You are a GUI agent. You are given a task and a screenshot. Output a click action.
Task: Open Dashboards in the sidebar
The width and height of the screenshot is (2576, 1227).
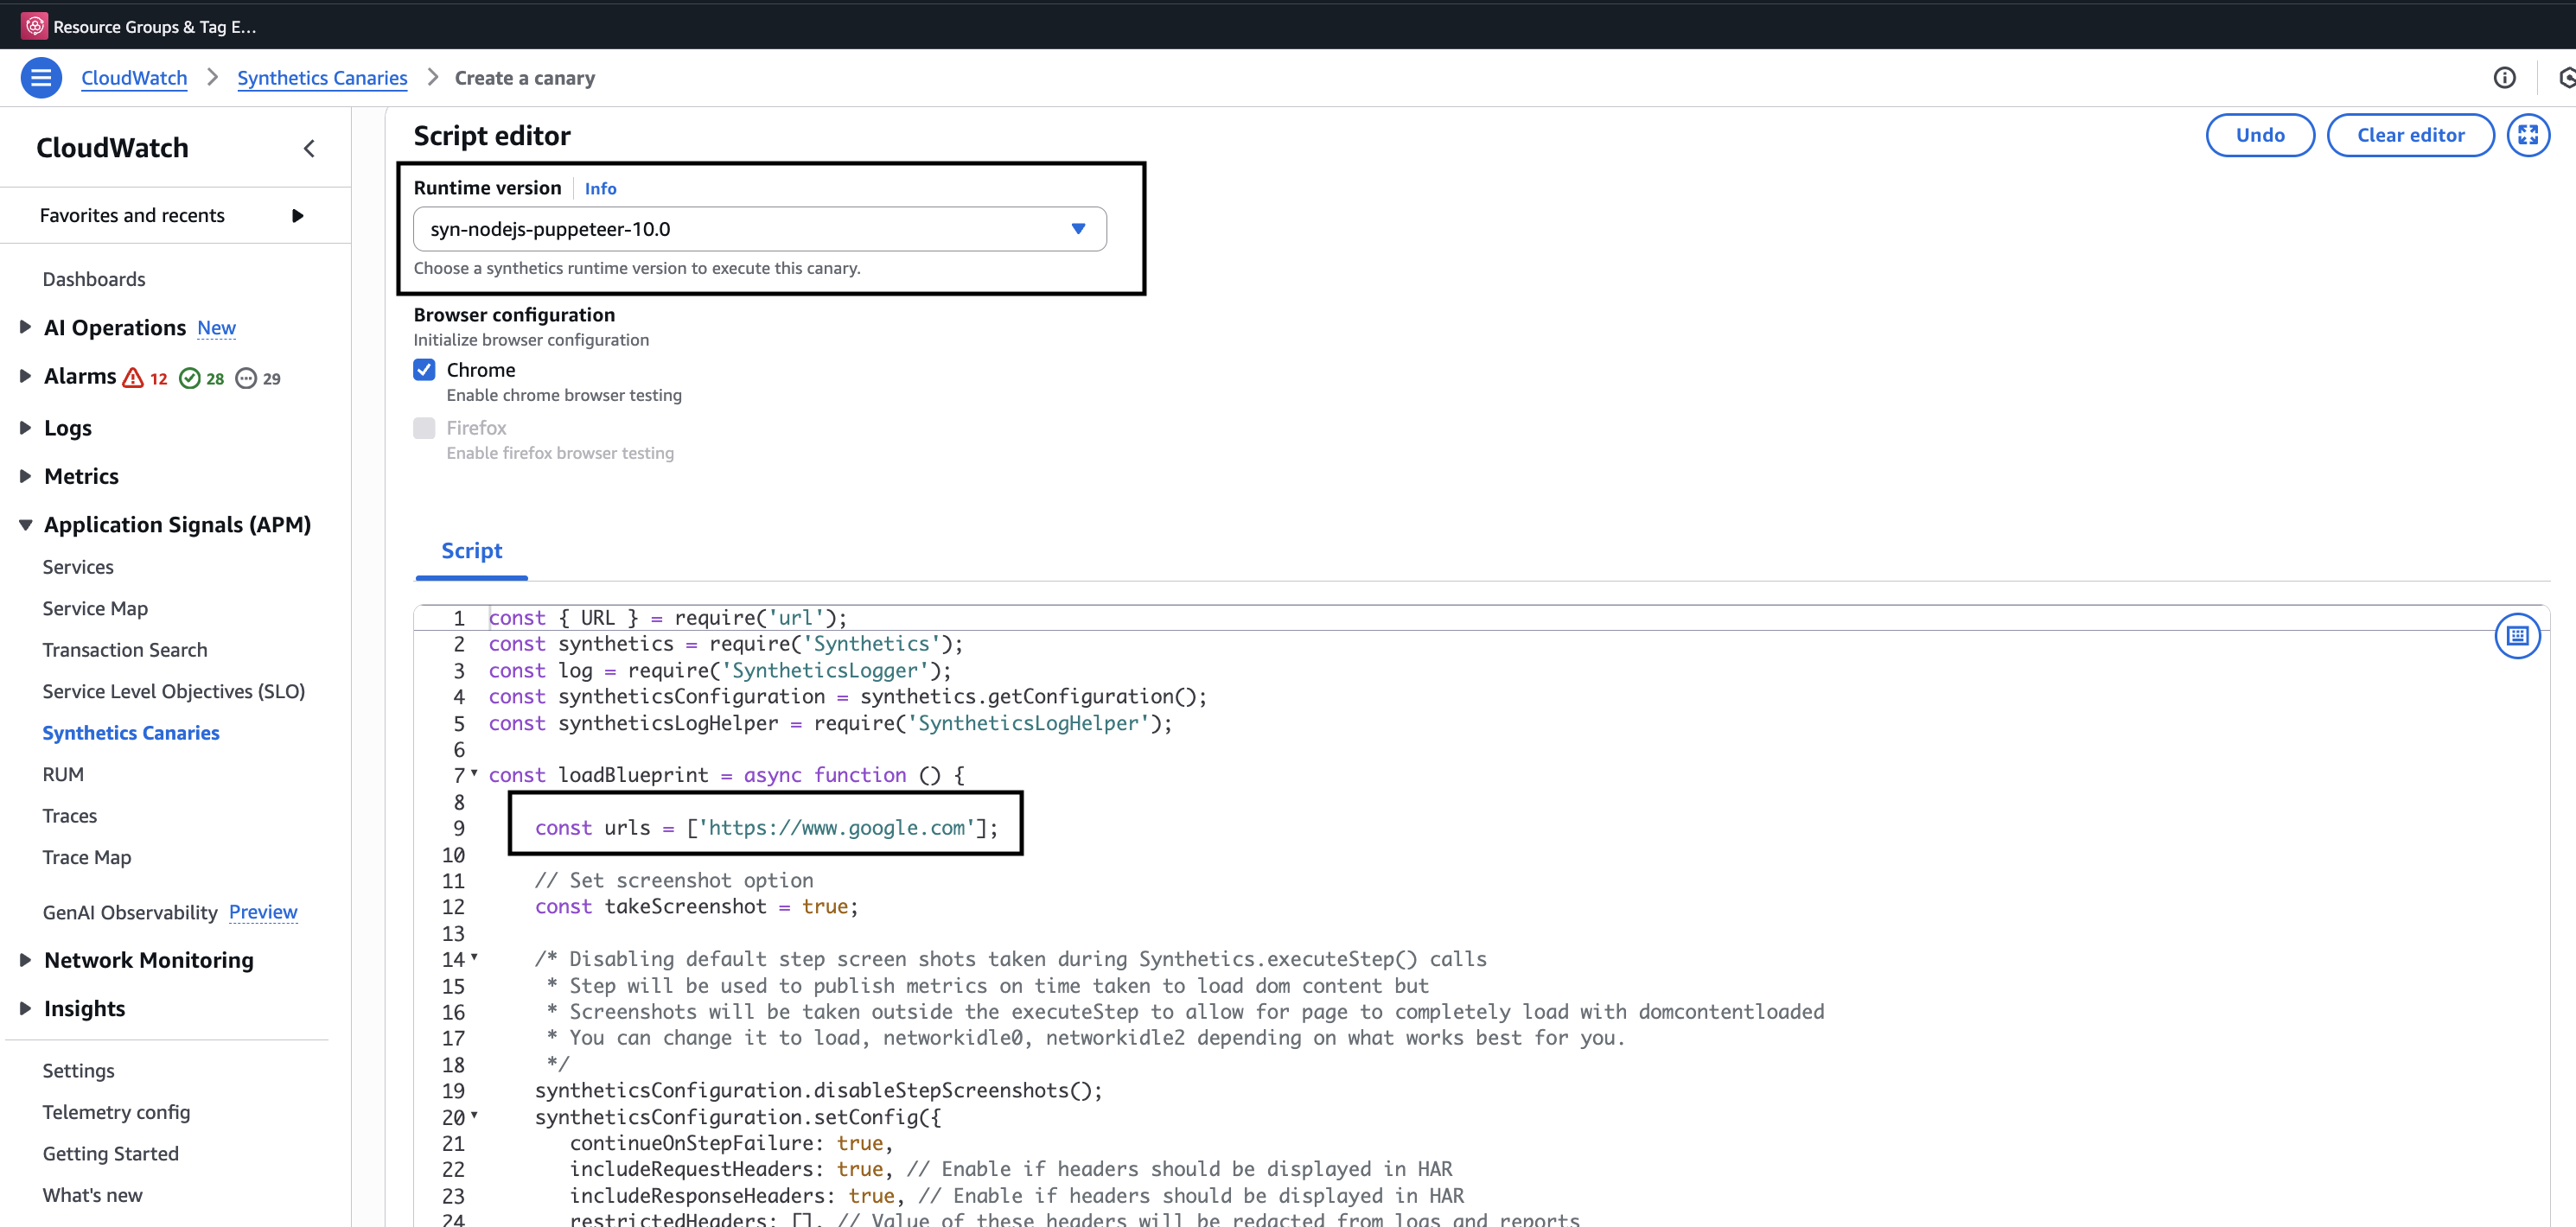point(94,279)
